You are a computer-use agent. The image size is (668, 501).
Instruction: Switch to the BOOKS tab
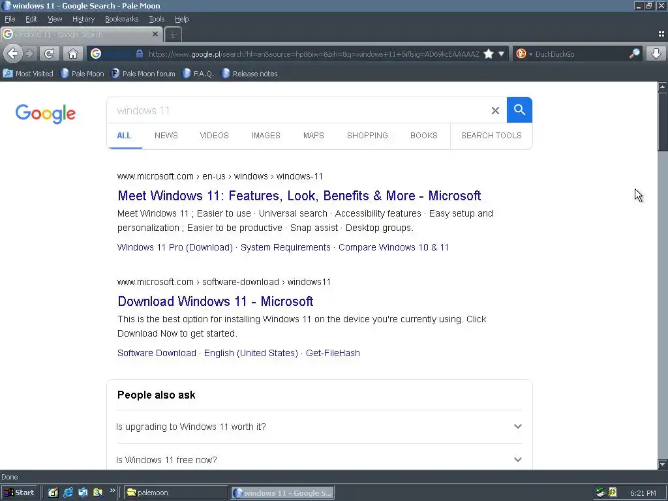(x=424, y=136)
